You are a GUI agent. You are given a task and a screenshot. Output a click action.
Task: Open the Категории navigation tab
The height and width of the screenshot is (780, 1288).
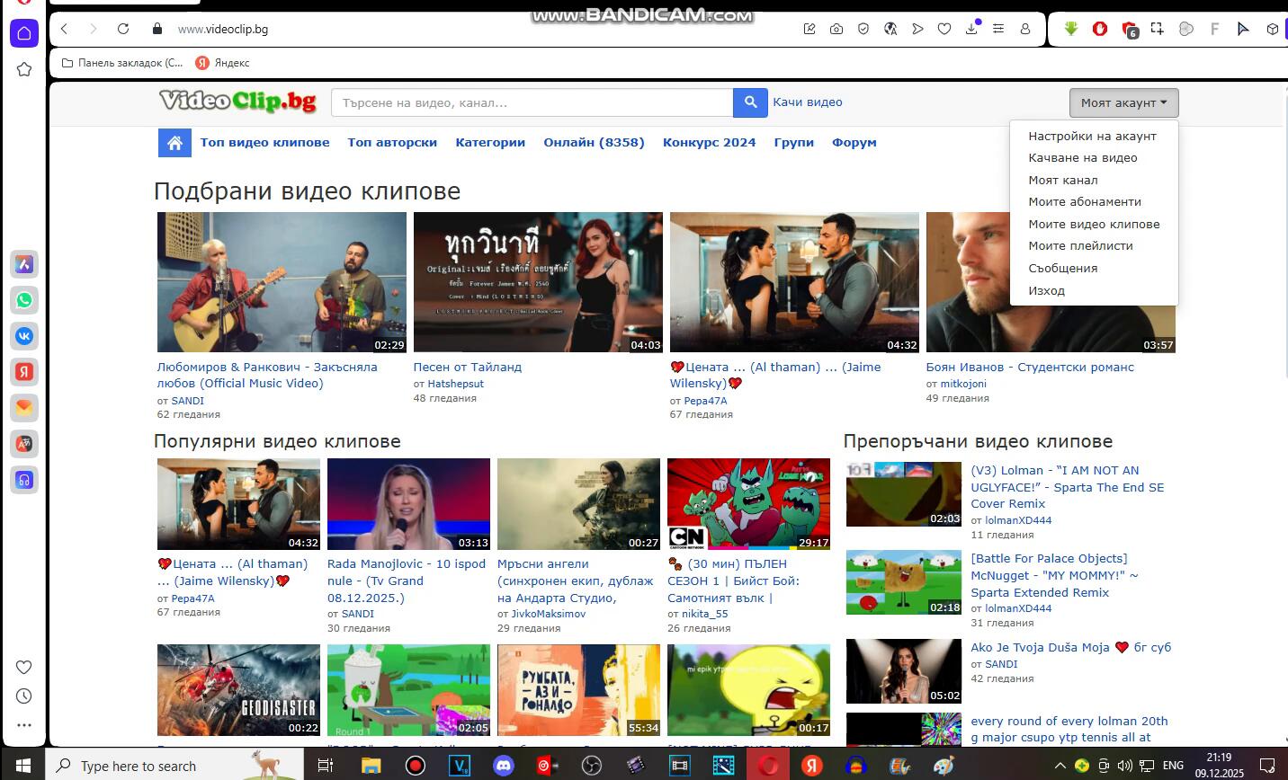(x=490, y=142)
